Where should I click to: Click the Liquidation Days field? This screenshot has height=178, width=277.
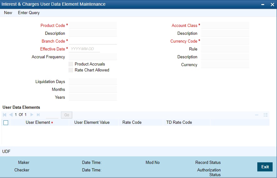click(x=93, y=82)
